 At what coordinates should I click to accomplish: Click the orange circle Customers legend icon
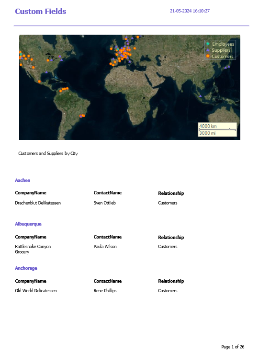(208, 56)
